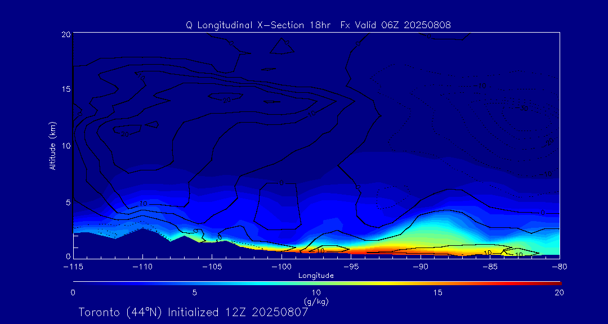The width and height of the screenshot is (608, 324).
Task: Click the -115 longitude tick label
Action: [73, 267]
